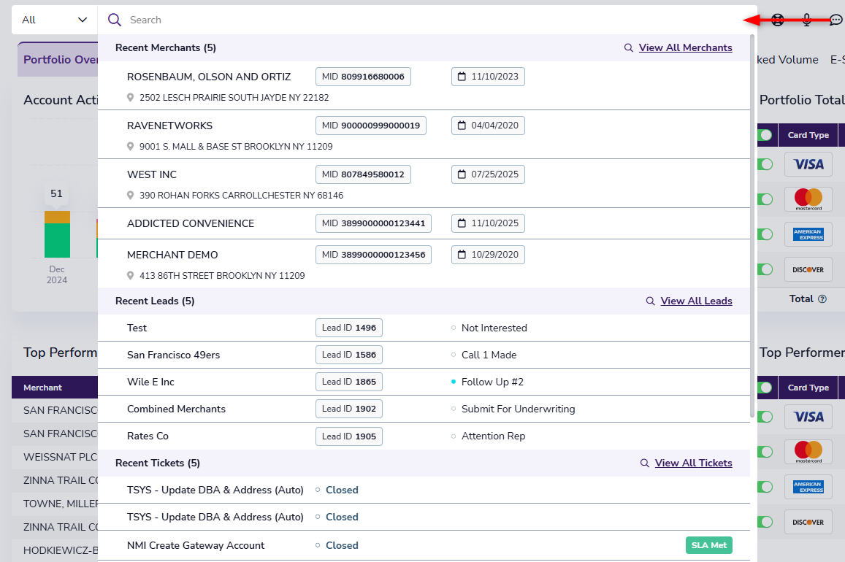Toggle the American Express switch in Portfolio Total

click(765, 234)
